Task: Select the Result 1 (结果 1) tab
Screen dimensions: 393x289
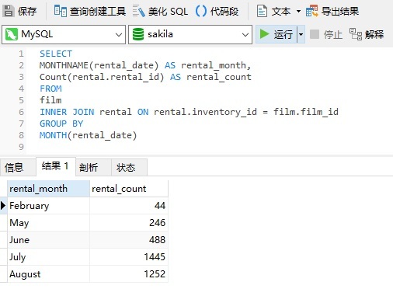Action: (x=56, y=166)
